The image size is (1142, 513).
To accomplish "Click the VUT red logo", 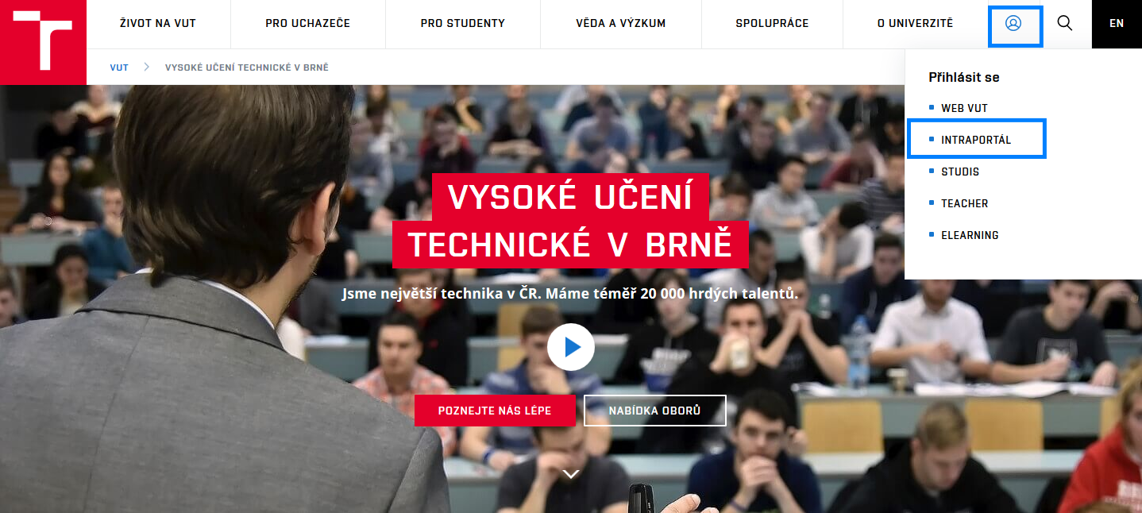I will click(43, 42).
